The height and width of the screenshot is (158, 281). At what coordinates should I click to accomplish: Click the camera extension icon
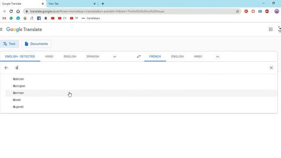(260, 11)
